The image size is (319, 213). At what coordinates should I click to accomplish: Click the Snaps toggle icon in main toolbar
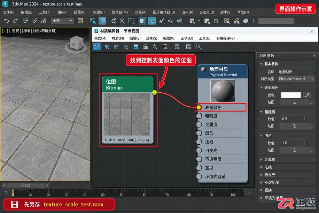pyautogui.click(x=192, y=21)
